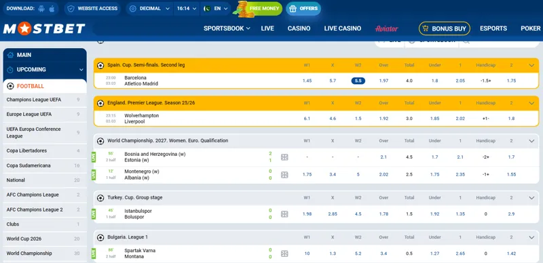This screenshot has height=263, width=543.
Task: Open the EN language dropdown
Action: (215, 9)
